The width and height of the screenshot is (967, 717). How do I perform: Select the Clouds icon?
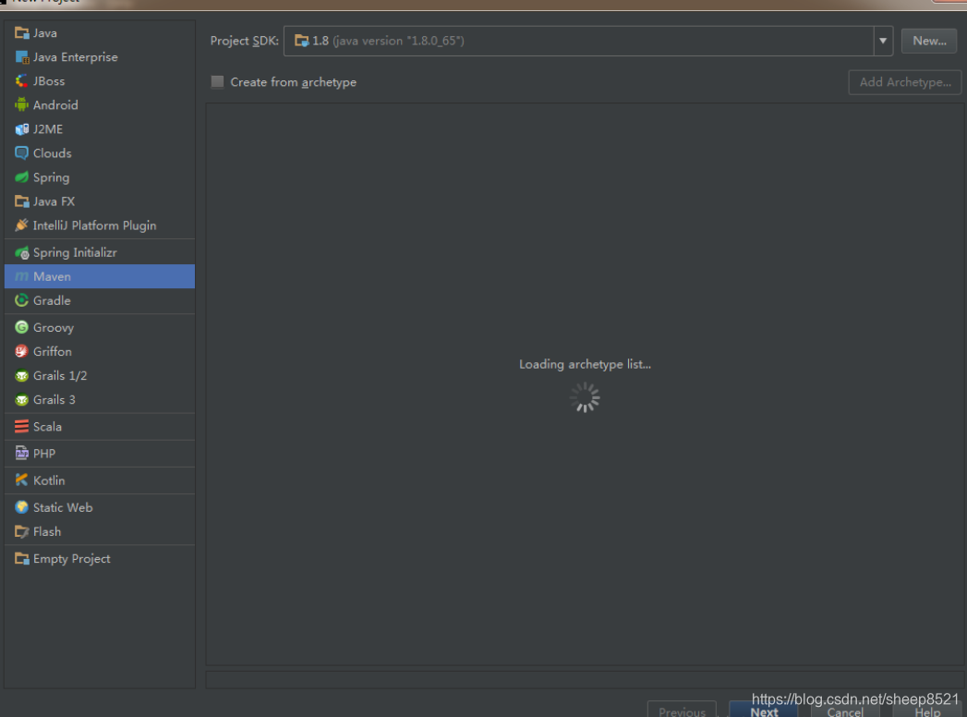click(21, 153)
